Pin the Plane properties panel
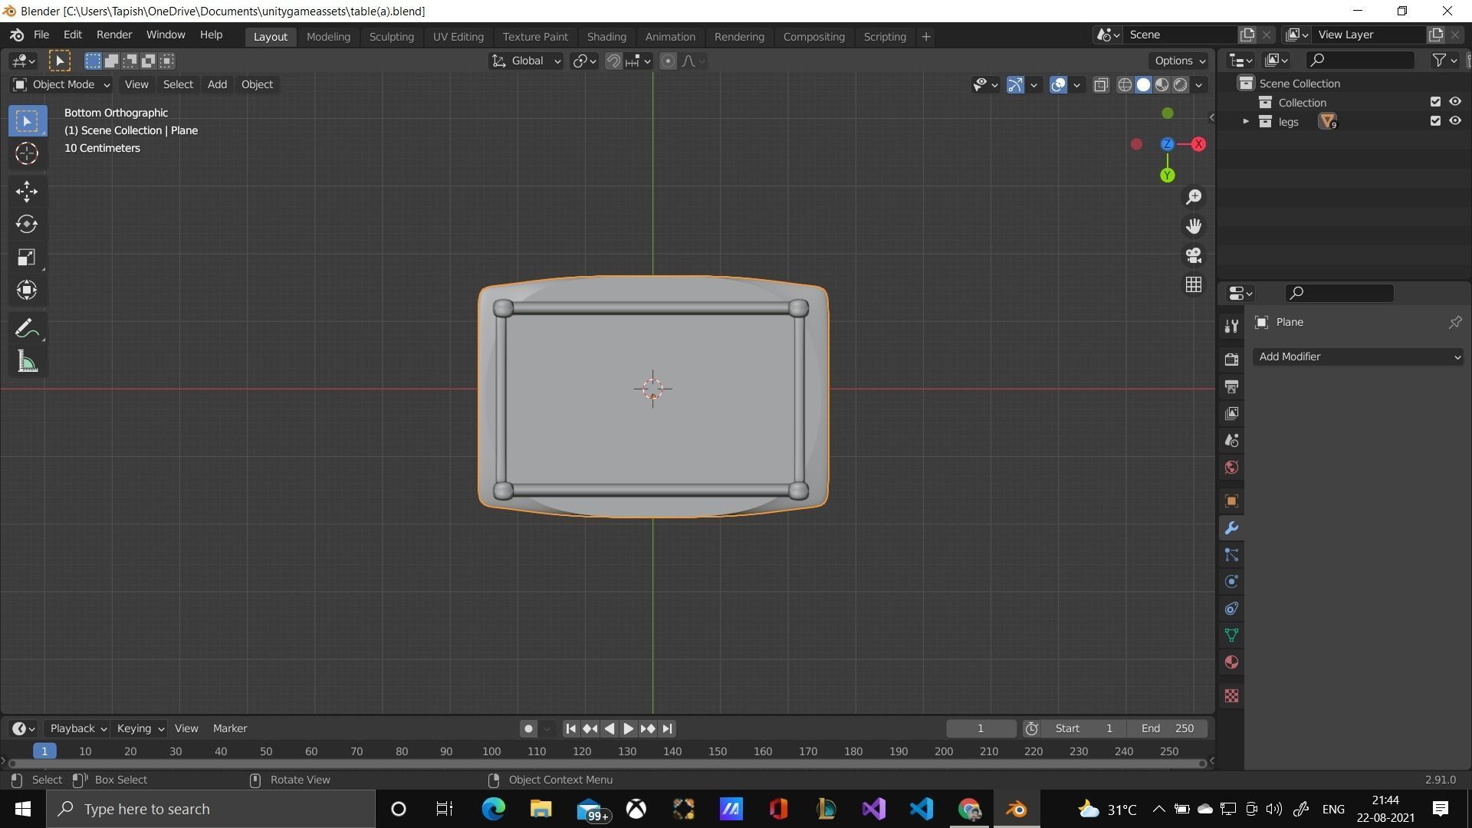Image resolution: width=1472 pixels, height=828 pixels. coord(1454,322)
